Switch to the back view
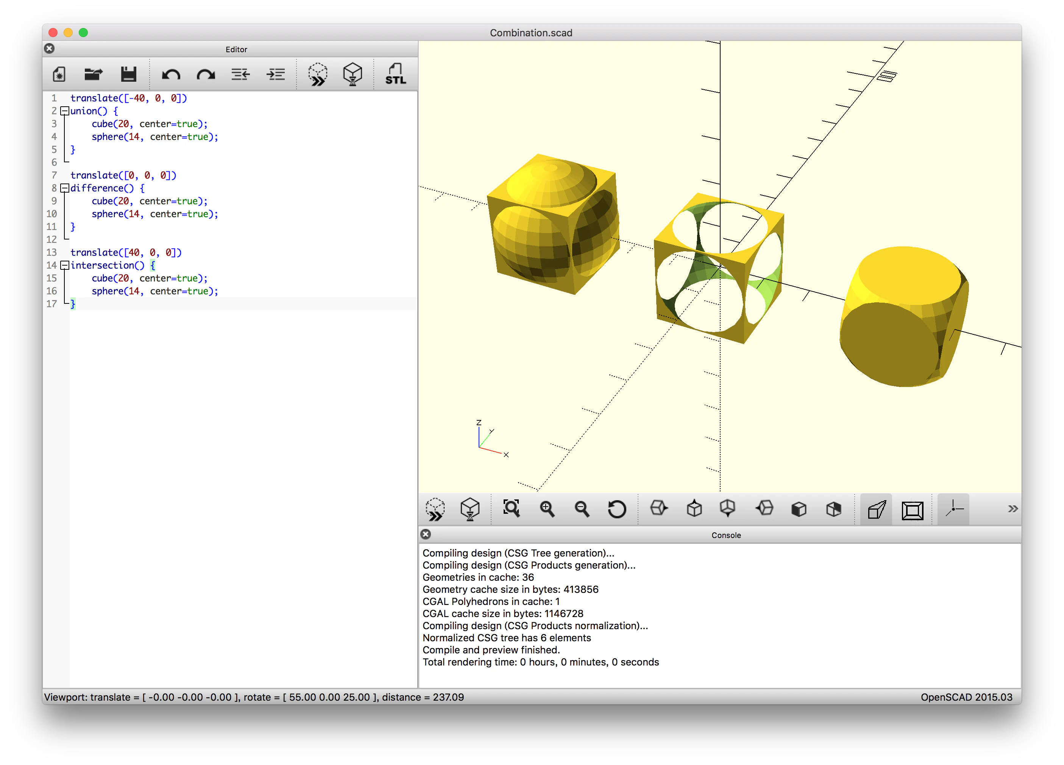 pos(834,509)
